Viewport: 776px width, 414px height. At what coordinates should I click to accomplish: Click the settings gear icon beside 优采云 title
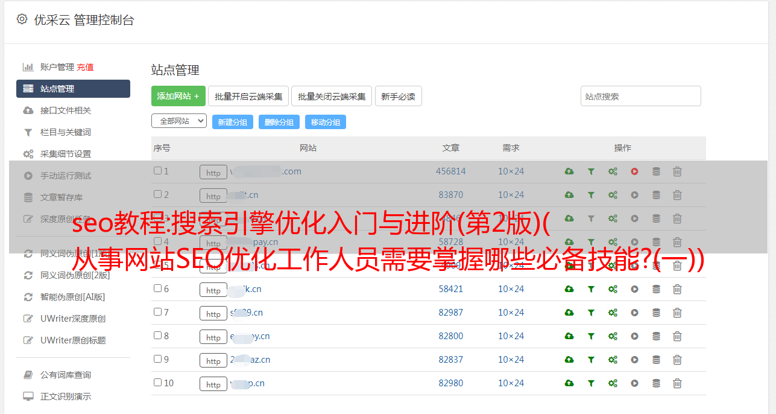(22, 19)
